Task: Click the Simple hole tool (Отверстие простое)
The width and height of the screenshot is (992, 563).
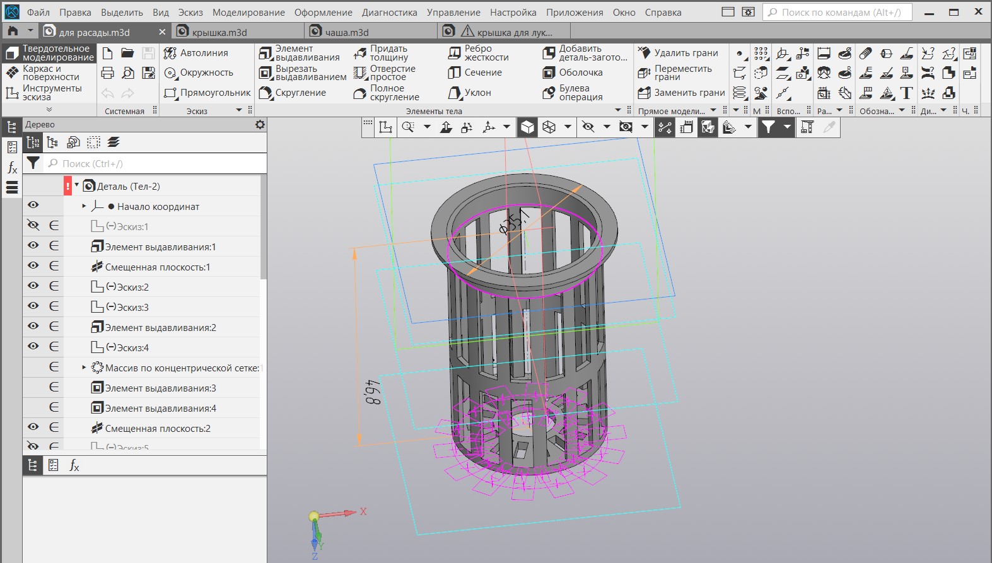Action: click(x=385, y=73)
